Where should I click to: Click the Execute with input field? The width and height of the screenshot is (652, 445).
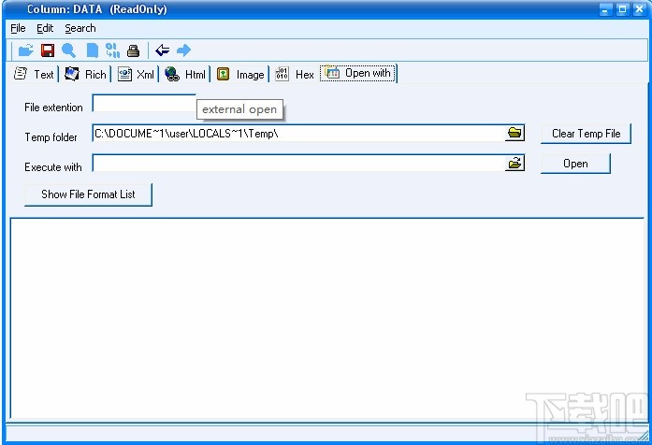click(x=297, y=163)
